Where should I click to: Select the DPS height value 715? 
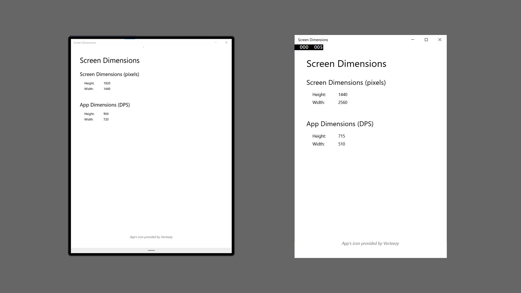pyautogui.click(x=341, y=136)
